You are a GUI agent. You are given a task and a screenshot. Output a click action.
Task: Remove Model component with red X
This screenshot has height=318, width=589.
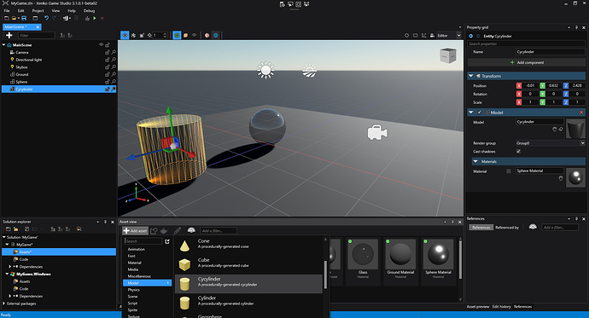pyautogui.click(x=581, y=113)
